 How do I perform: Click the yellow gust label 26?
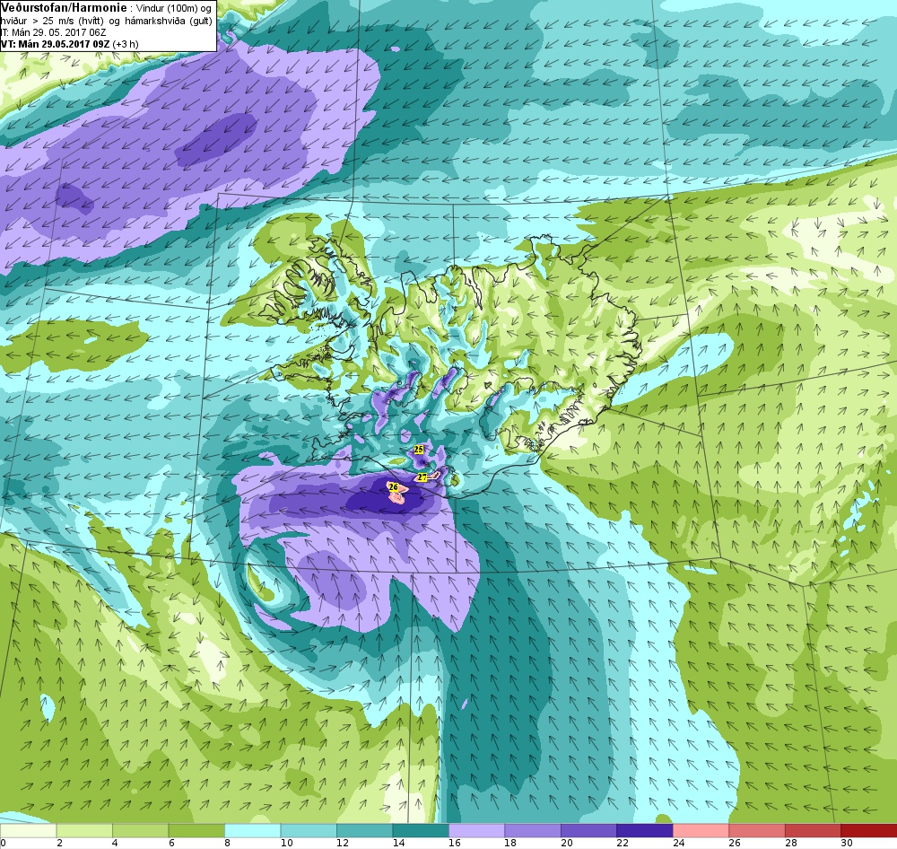point(393,486)
